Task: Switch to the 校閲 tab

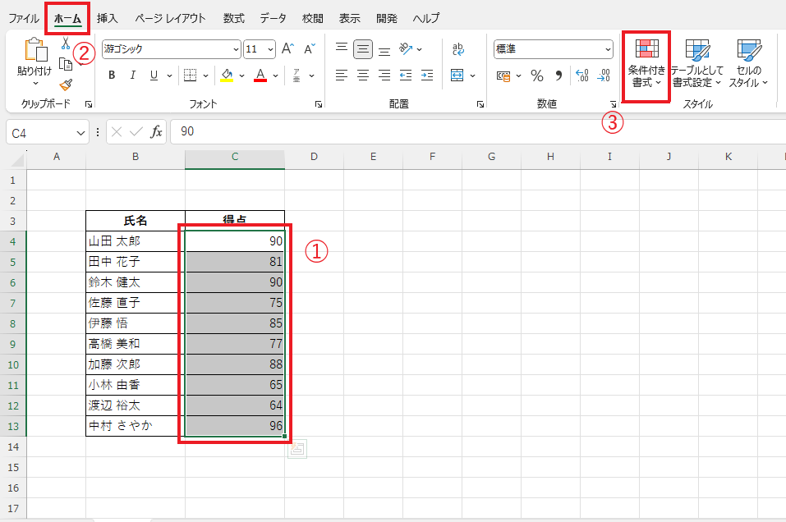Action: [313, 19]
